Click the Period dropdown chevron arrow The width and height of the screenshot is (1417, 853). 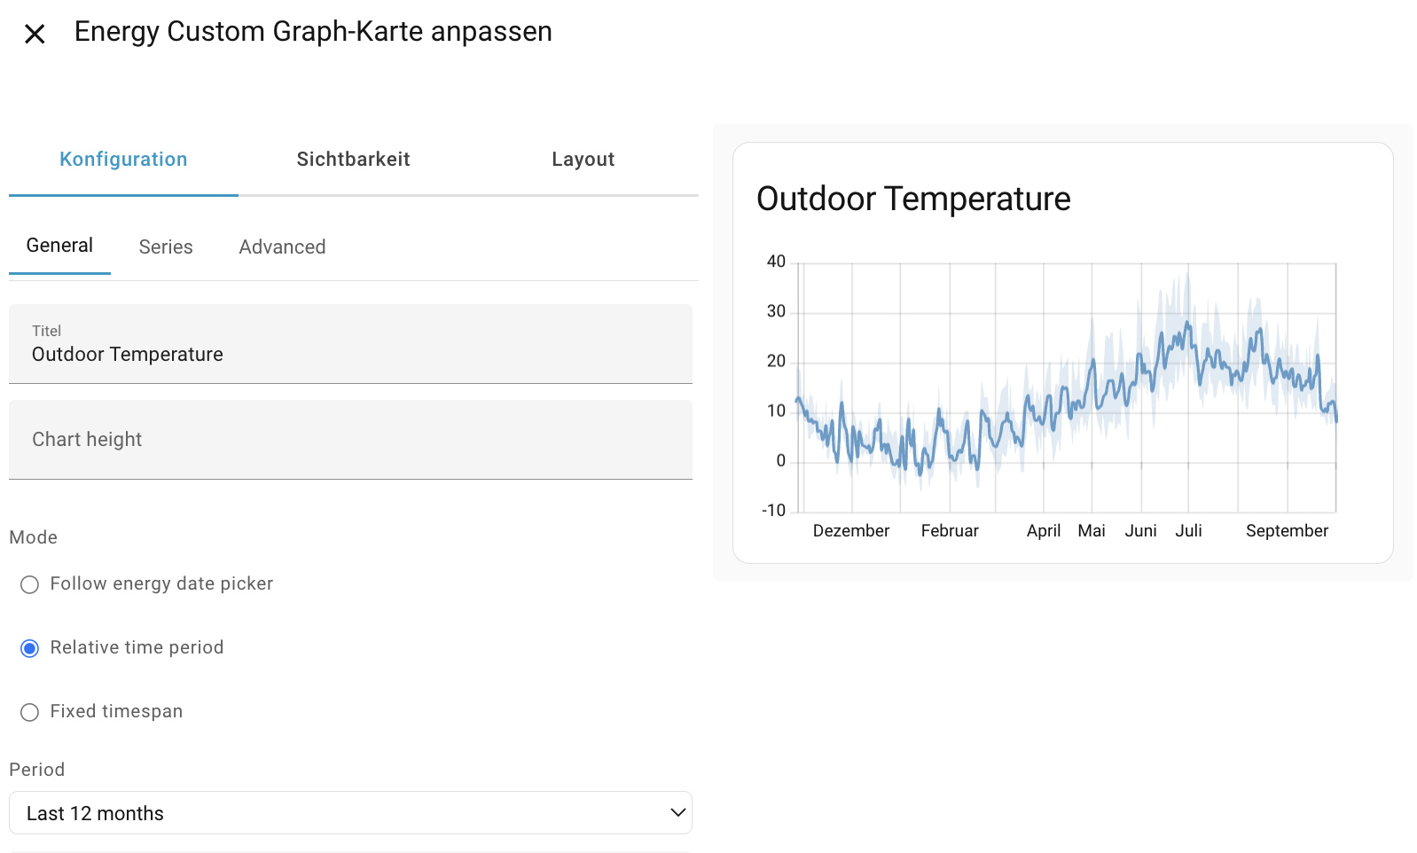coord(678,813)
